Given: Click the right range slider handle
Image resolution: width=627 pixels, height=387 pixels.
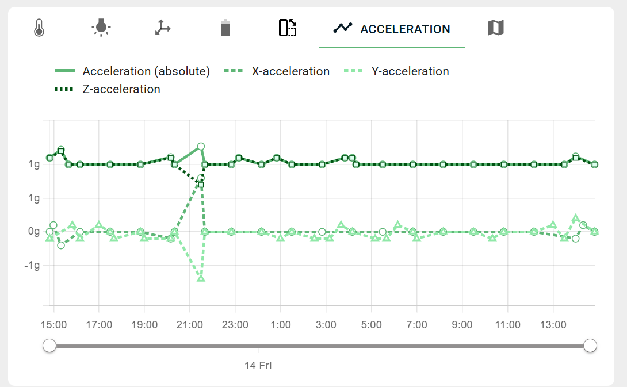Looking at the screenshot, I should coord(591,346).
